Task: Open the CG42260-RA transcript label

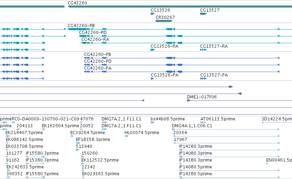Action: [95, 39]
